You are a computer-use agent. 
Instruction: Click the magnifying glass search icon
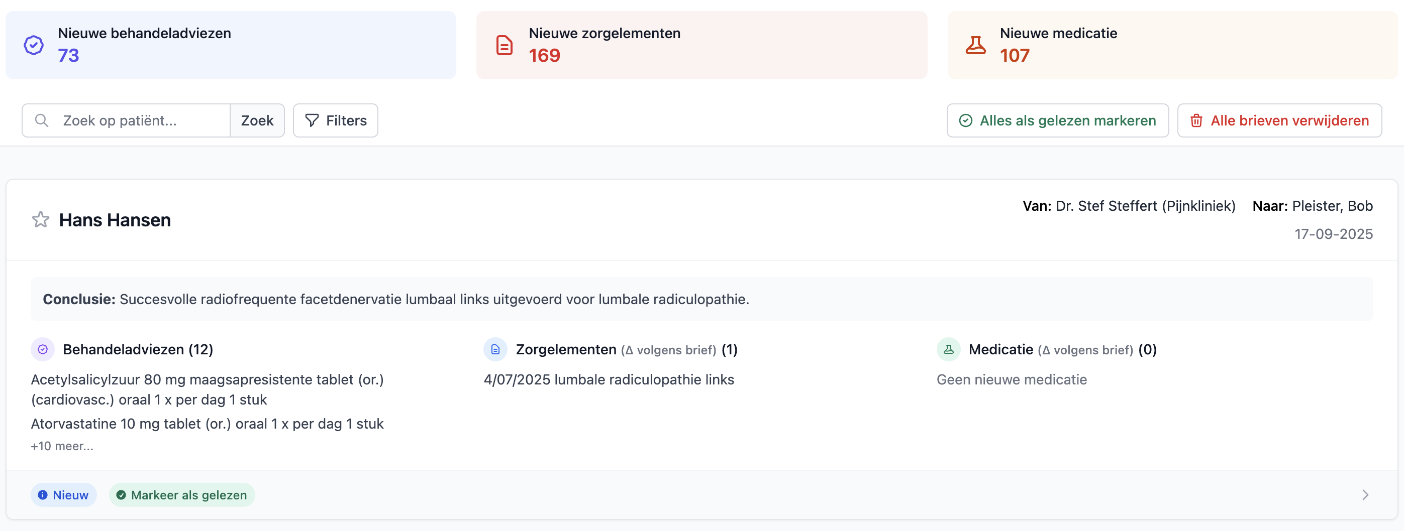[42, 120]
